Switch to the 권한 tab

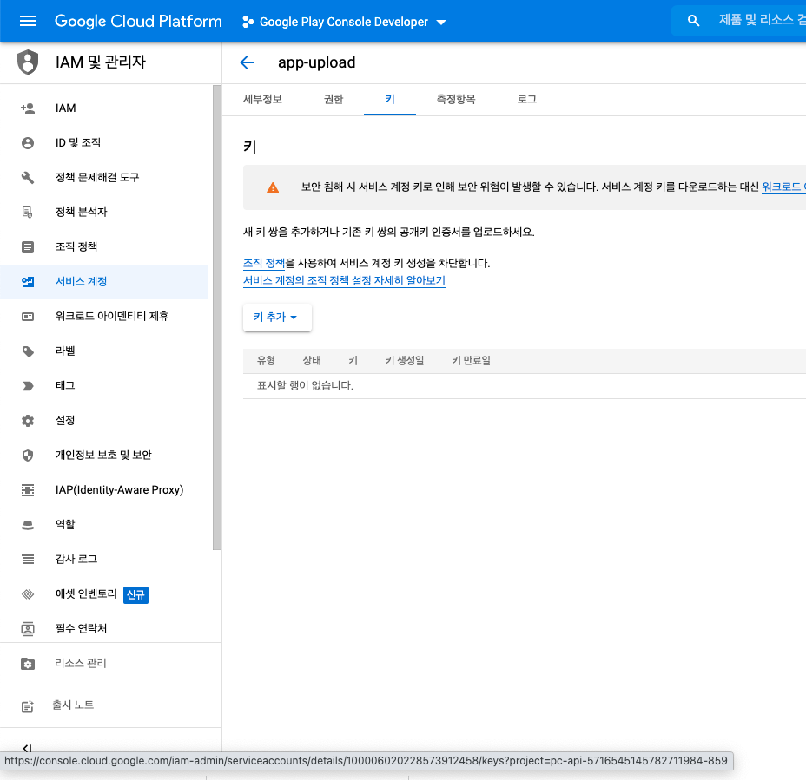334,100
